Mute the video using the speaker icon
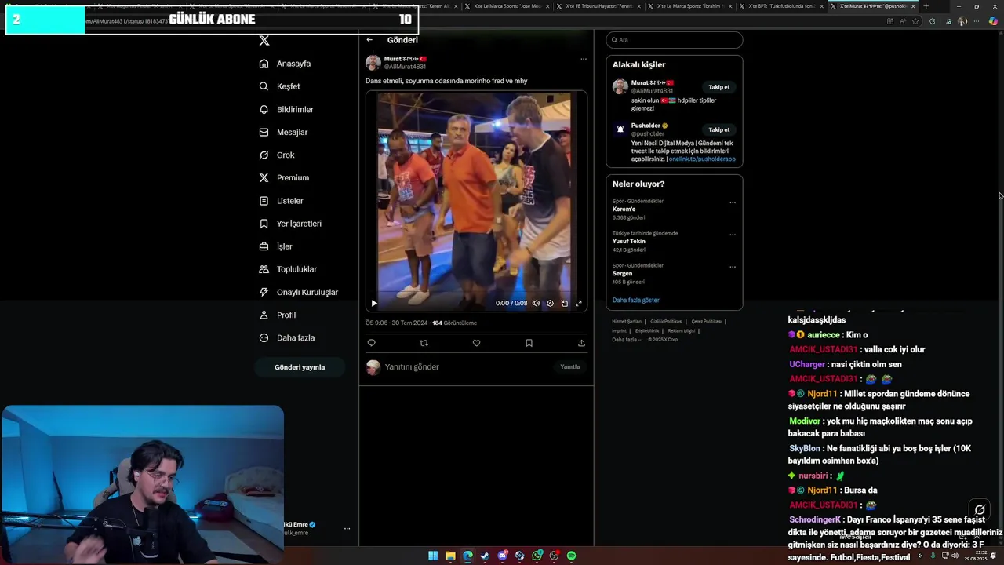This screenshot has width=1004, height=565. pos(536,303)
